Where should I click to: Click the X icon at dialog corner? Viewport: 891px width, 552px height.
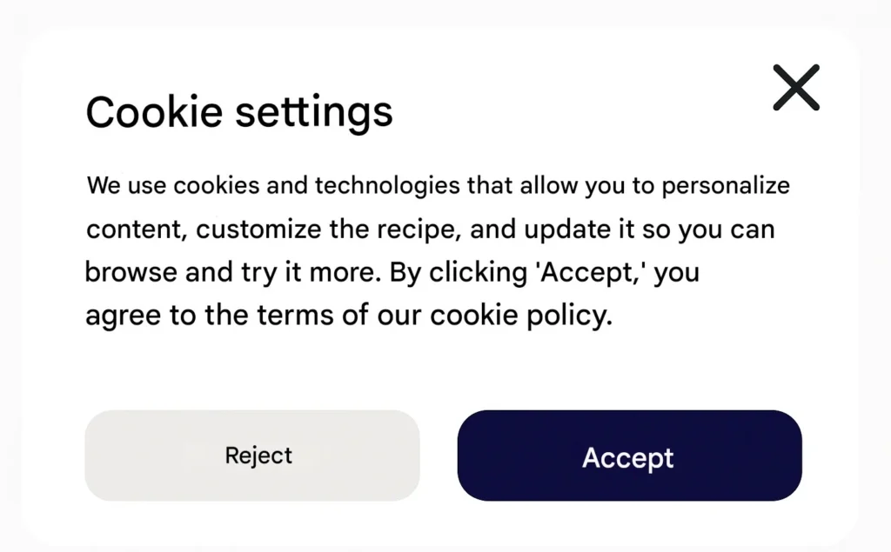796,88
